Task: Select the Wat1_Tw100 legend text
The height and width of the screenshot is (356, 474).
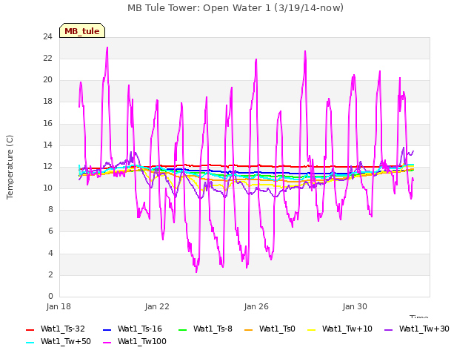Action: (141, 341)
